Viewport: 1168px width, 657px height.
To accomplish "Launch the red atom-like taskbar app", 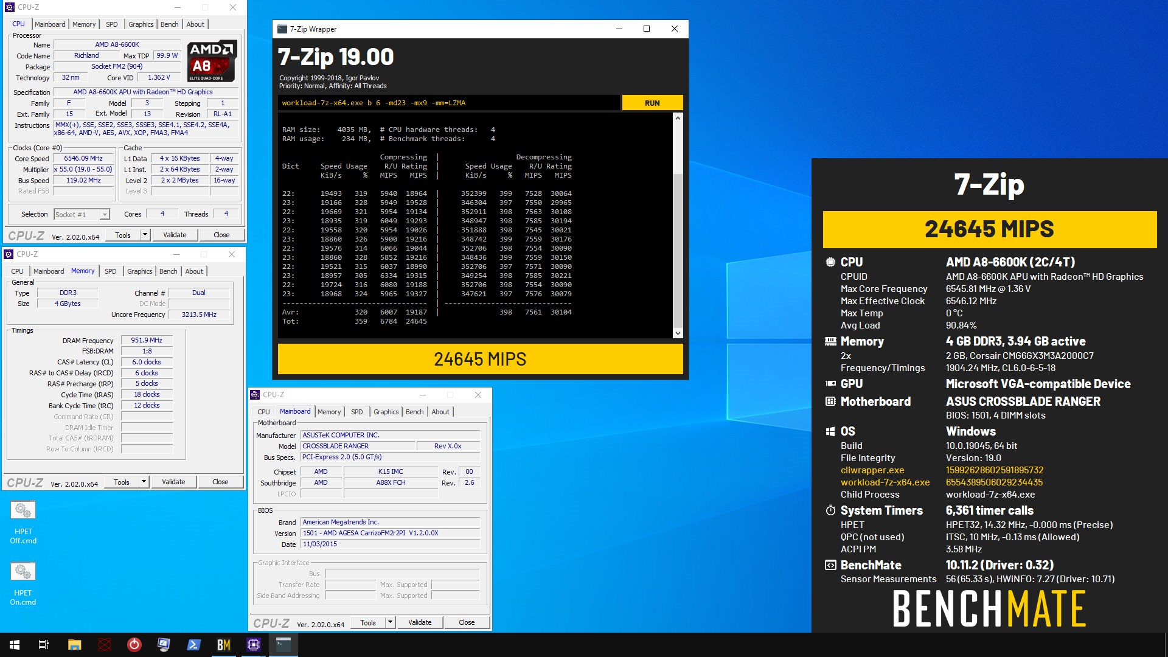I will click(x=105, y=645).
